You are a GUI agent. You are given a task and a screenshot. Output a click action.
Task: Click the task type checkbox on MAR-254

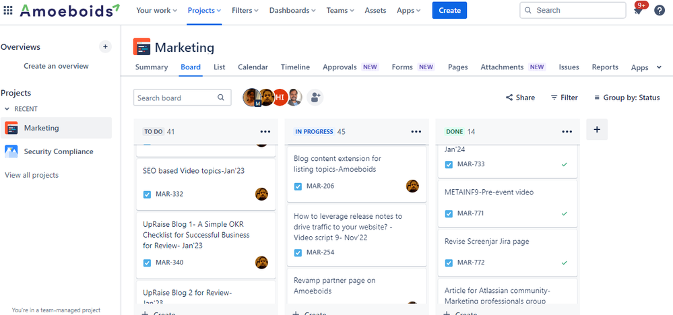[298, 252]
